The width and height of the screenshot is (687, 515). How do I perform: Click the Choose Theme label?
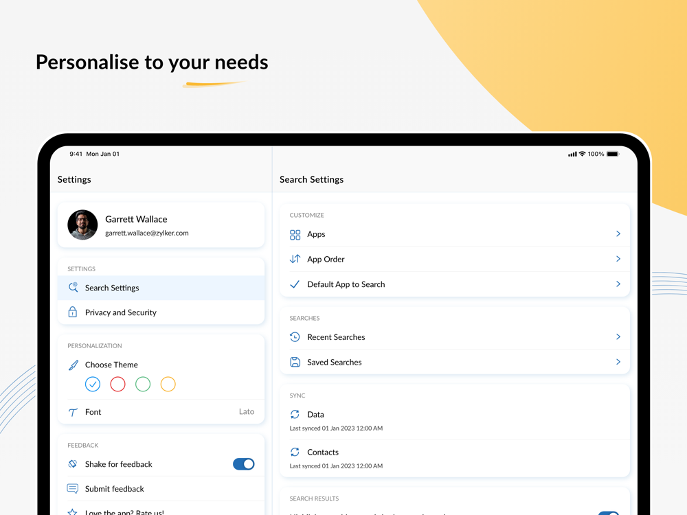[x=111, y=365]
